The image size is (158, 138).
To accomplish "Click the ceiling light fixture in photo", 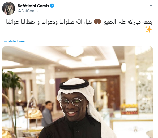I will (x=75, y=51).
